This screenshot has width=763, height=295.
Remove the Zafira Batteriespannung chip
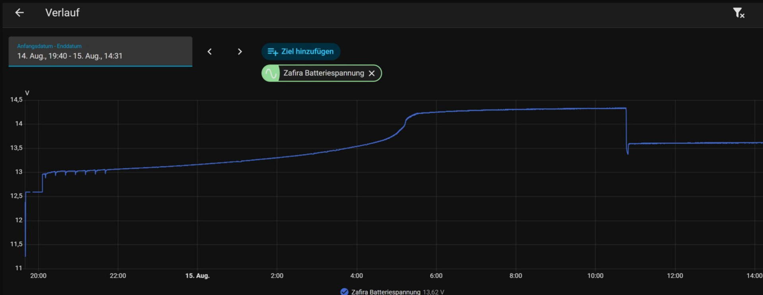coord(372,73)
